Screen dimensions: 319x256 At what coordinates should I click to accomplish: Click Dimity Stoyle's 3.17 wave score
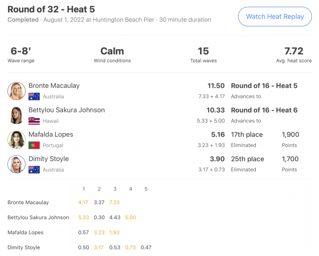[x=99, y=247]
